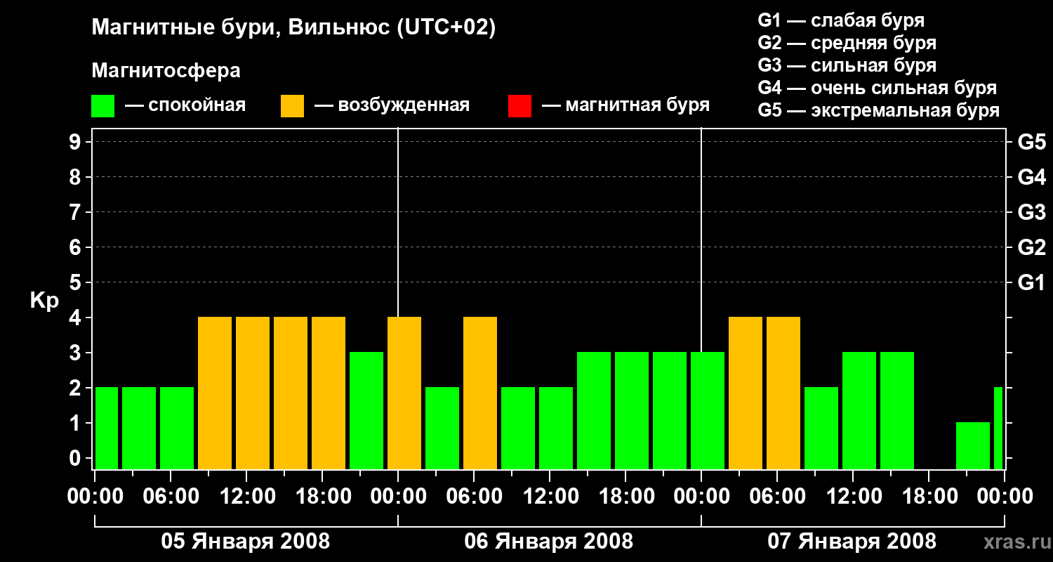
Task: Click the 'G4' label on the right axis
Action: (1031, 177)
